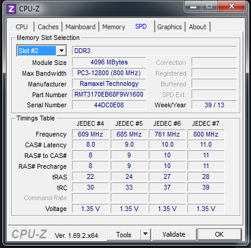Click the CPU-Z purple Z title icon
251x248 pixels.
pos(11,9)
